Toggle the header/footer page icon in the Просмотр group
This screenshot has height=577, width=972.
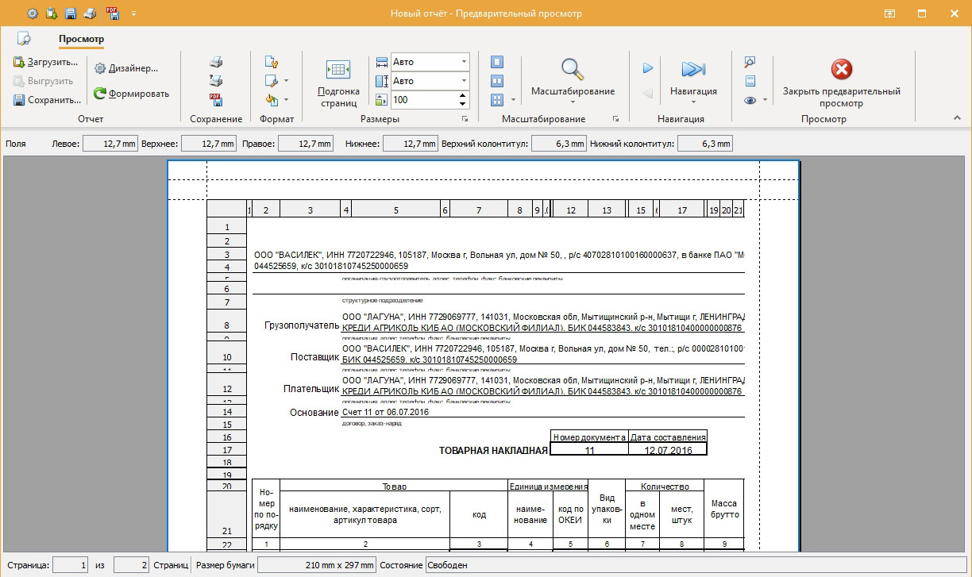tap(750, 81)
